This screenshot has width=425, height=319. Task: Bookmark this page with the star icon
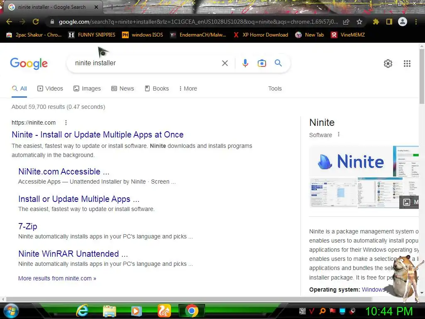359,22
